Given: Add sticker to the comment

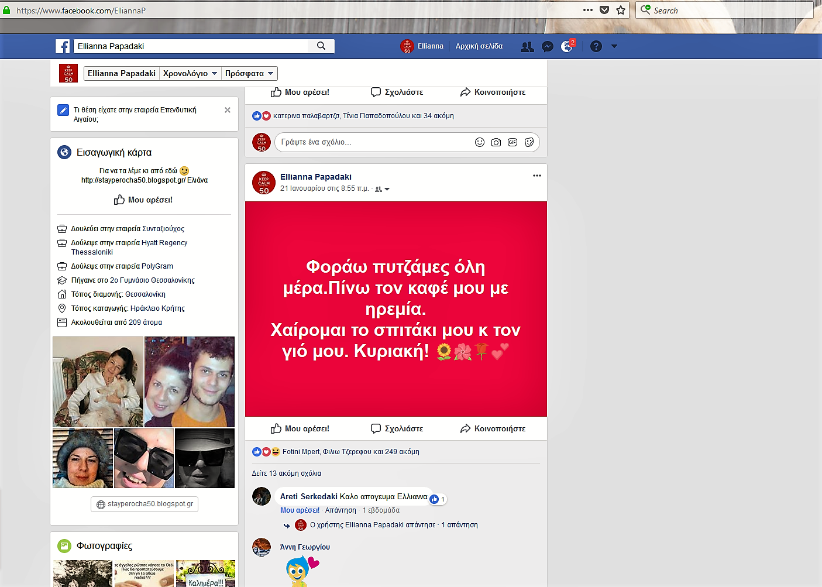Looking at the screenshot, I should [x=529, y=142].
